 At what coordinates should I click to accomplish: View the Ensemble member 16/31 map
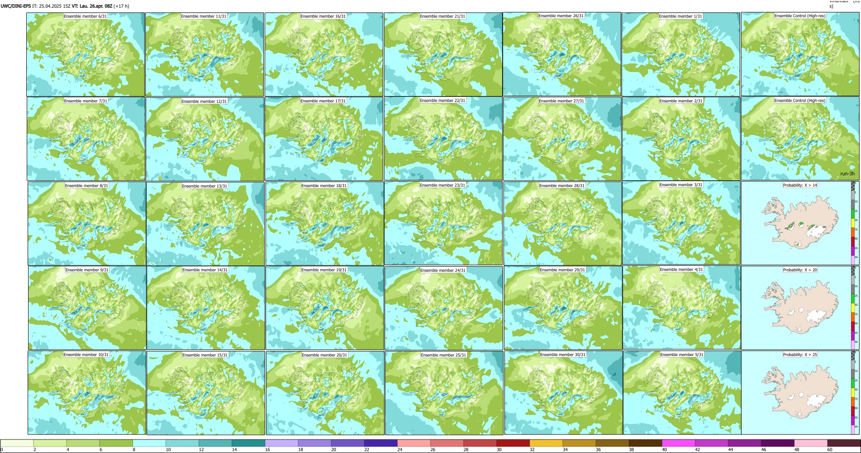tap(324, 54)
